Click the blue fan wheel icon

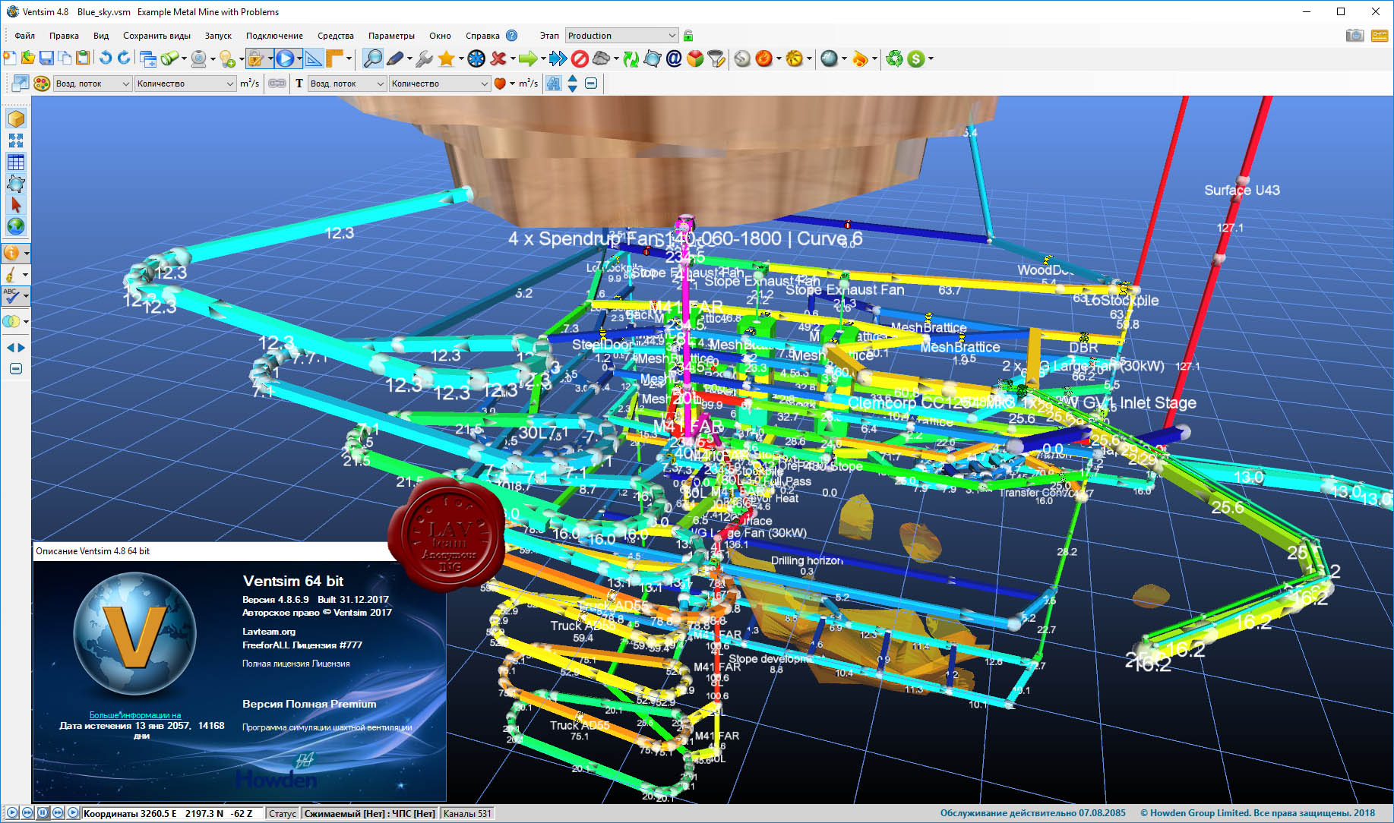click(x=476, y=58)
